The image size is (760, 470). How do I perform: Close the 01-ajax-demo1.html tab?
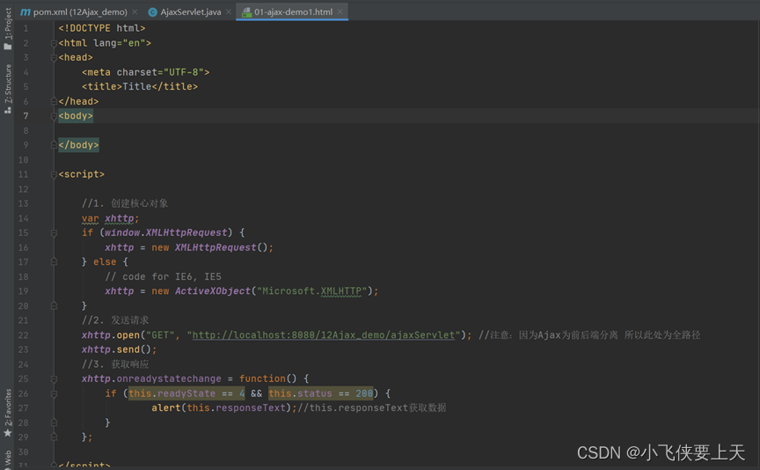[x=340, y=12]
